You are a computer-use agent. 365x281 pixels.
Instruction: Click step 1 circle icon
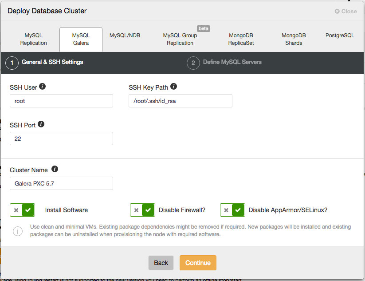tap(12, 63)
